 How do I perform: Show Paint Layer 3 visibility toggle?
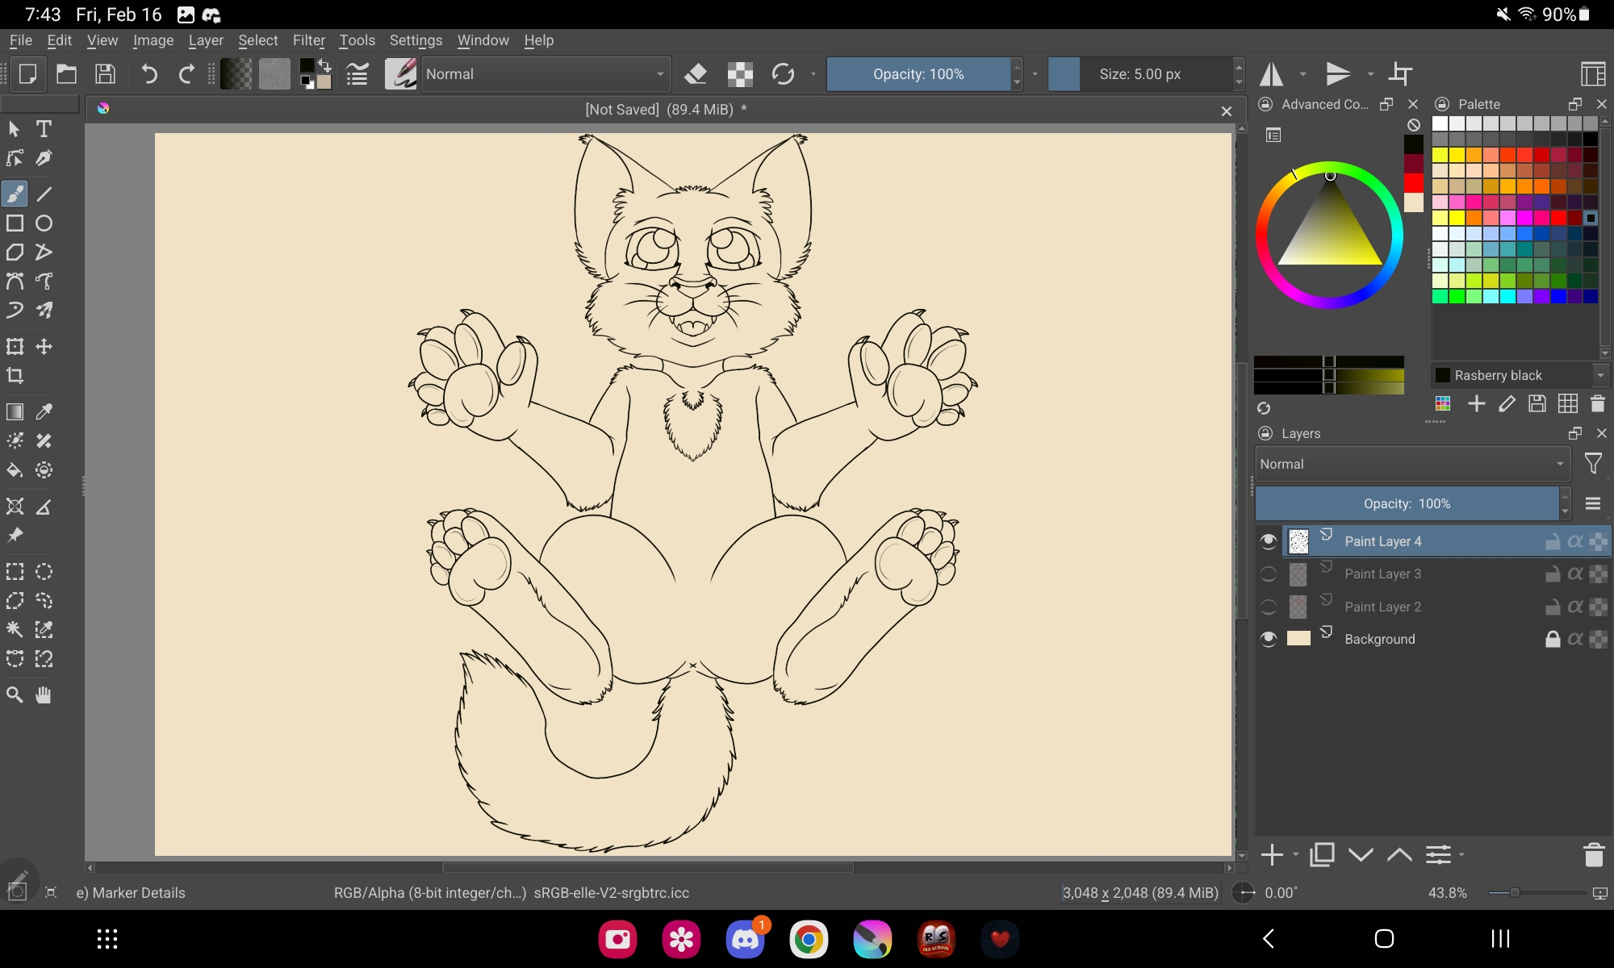tap(1269, 574)
